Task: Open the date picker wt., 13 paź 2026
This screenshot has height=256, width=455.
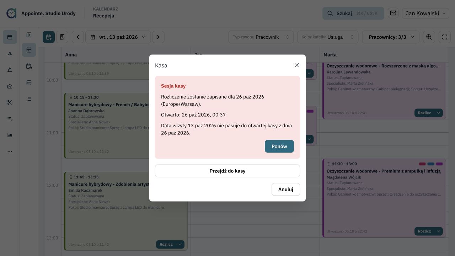Action: tap(118, 37)
